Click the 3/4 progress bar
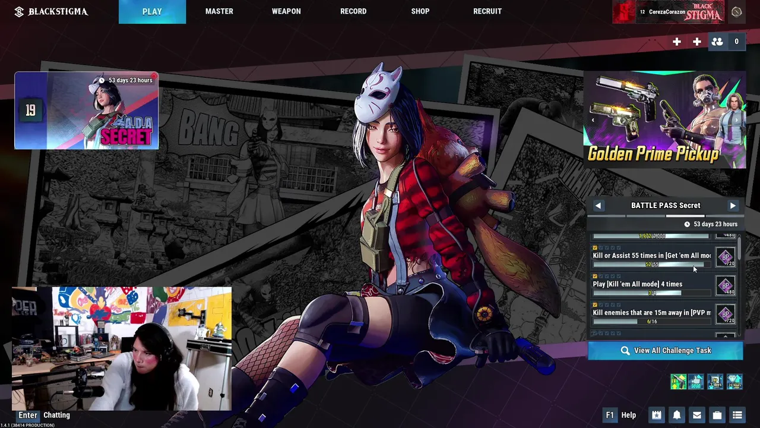The image size is (760, 428). (x=651, y=293)
